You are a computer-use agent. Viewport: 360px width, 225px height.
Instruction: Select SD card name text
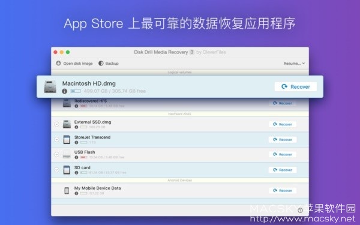coord(82,167)
